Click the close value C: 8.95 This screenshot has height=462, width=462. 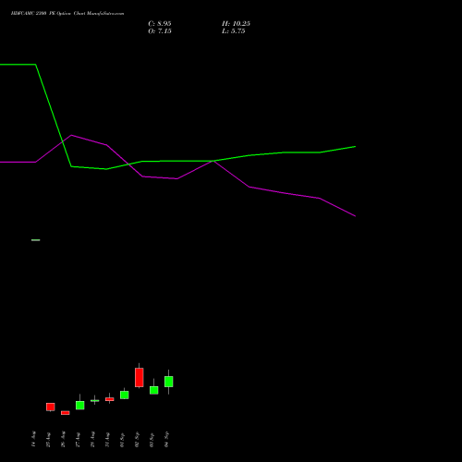(160, 24)
